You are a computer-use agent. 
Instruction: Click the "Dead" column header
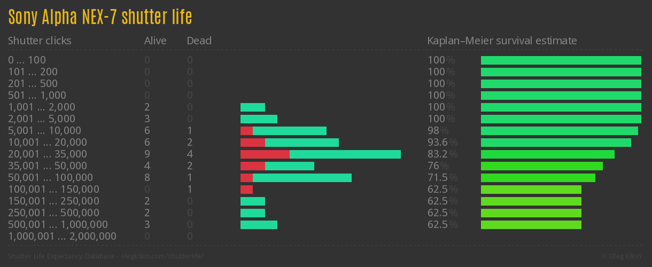pos(199,41)
